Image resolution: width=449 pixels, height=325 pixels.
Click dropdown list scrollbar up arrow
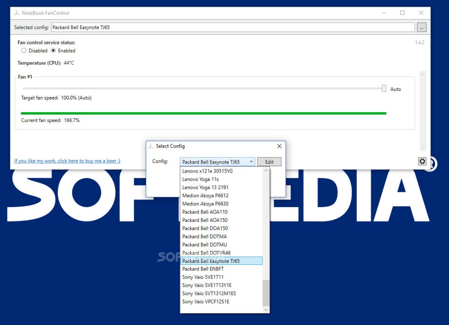[266, 170]
